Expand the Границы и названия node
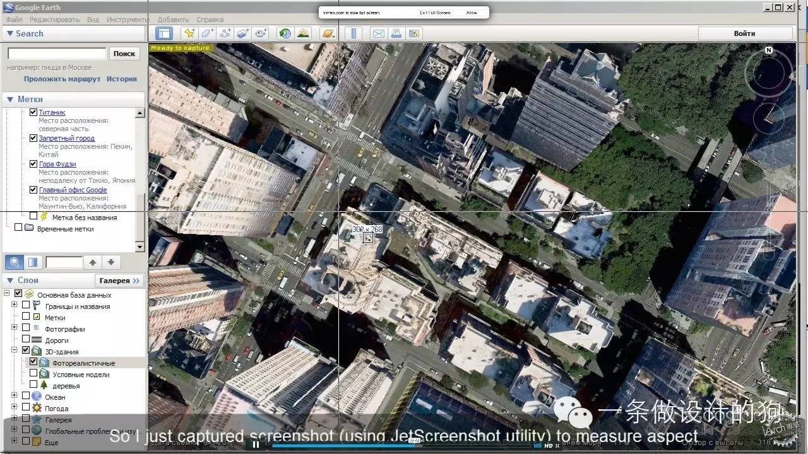Viewport: 808px width, 454px height. coord(15,306)
